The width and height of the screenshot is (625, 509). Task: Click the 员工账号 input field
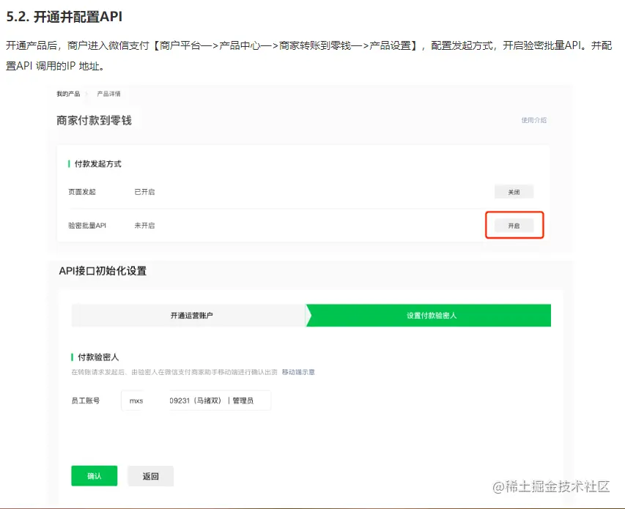click(x=196, y=401)
